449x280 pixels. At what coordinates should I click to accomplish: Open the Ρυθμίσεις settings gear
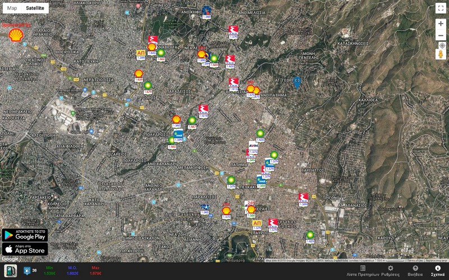[390, 271]
